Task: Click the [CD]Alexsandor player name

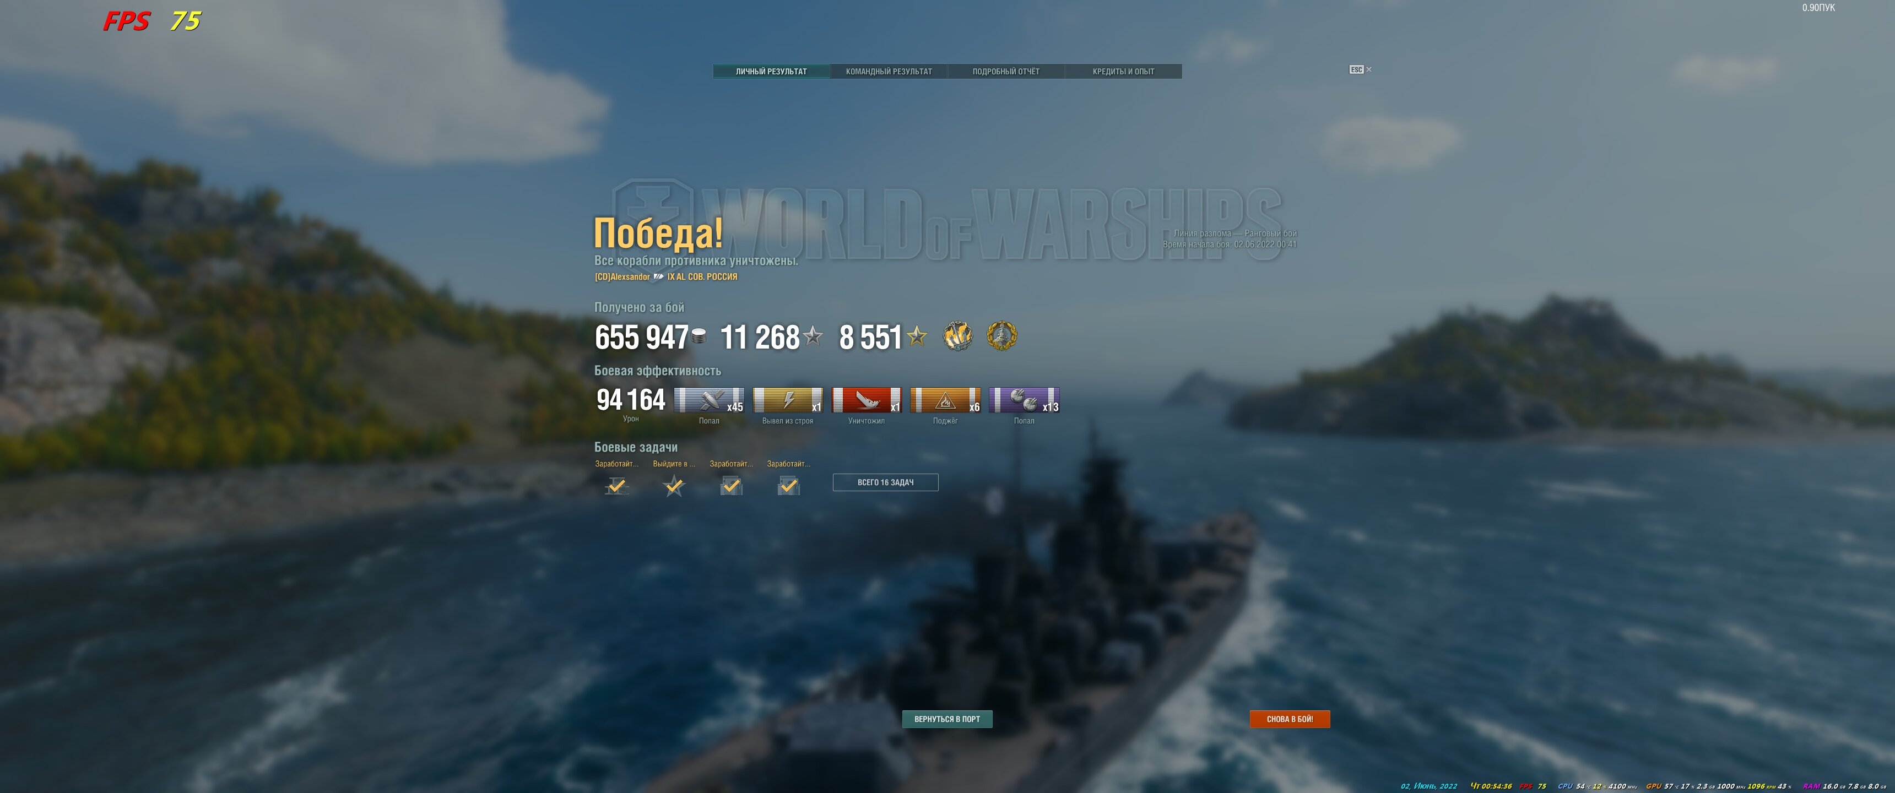Action: [x=622, y=278]
